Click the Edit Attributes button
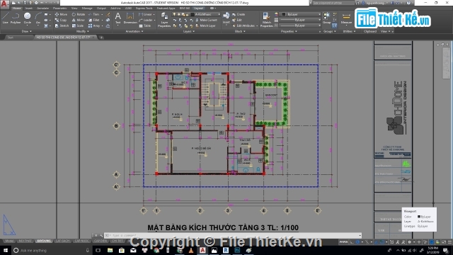This screenshot has height=255, width=453. click(244, 25)
